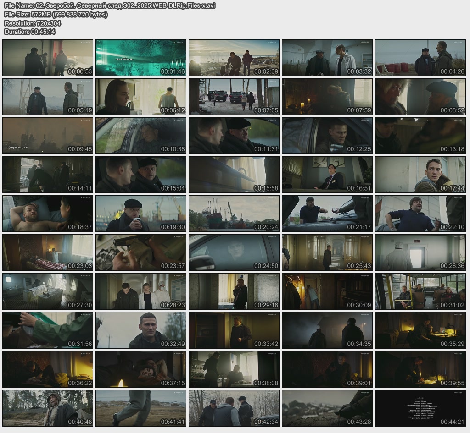The width and height of the screenshot is (470, 433).
Task: Select the candle scene thumbnail at 00:37:15
Action: click(x=141, y=369)
